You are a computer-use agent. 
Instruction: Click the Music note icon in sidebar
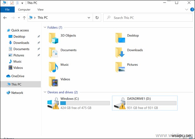coord(10,61)
